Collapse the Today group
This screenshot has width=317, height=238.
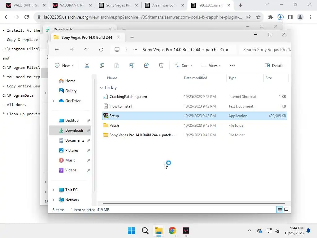[x=101, y=88]
